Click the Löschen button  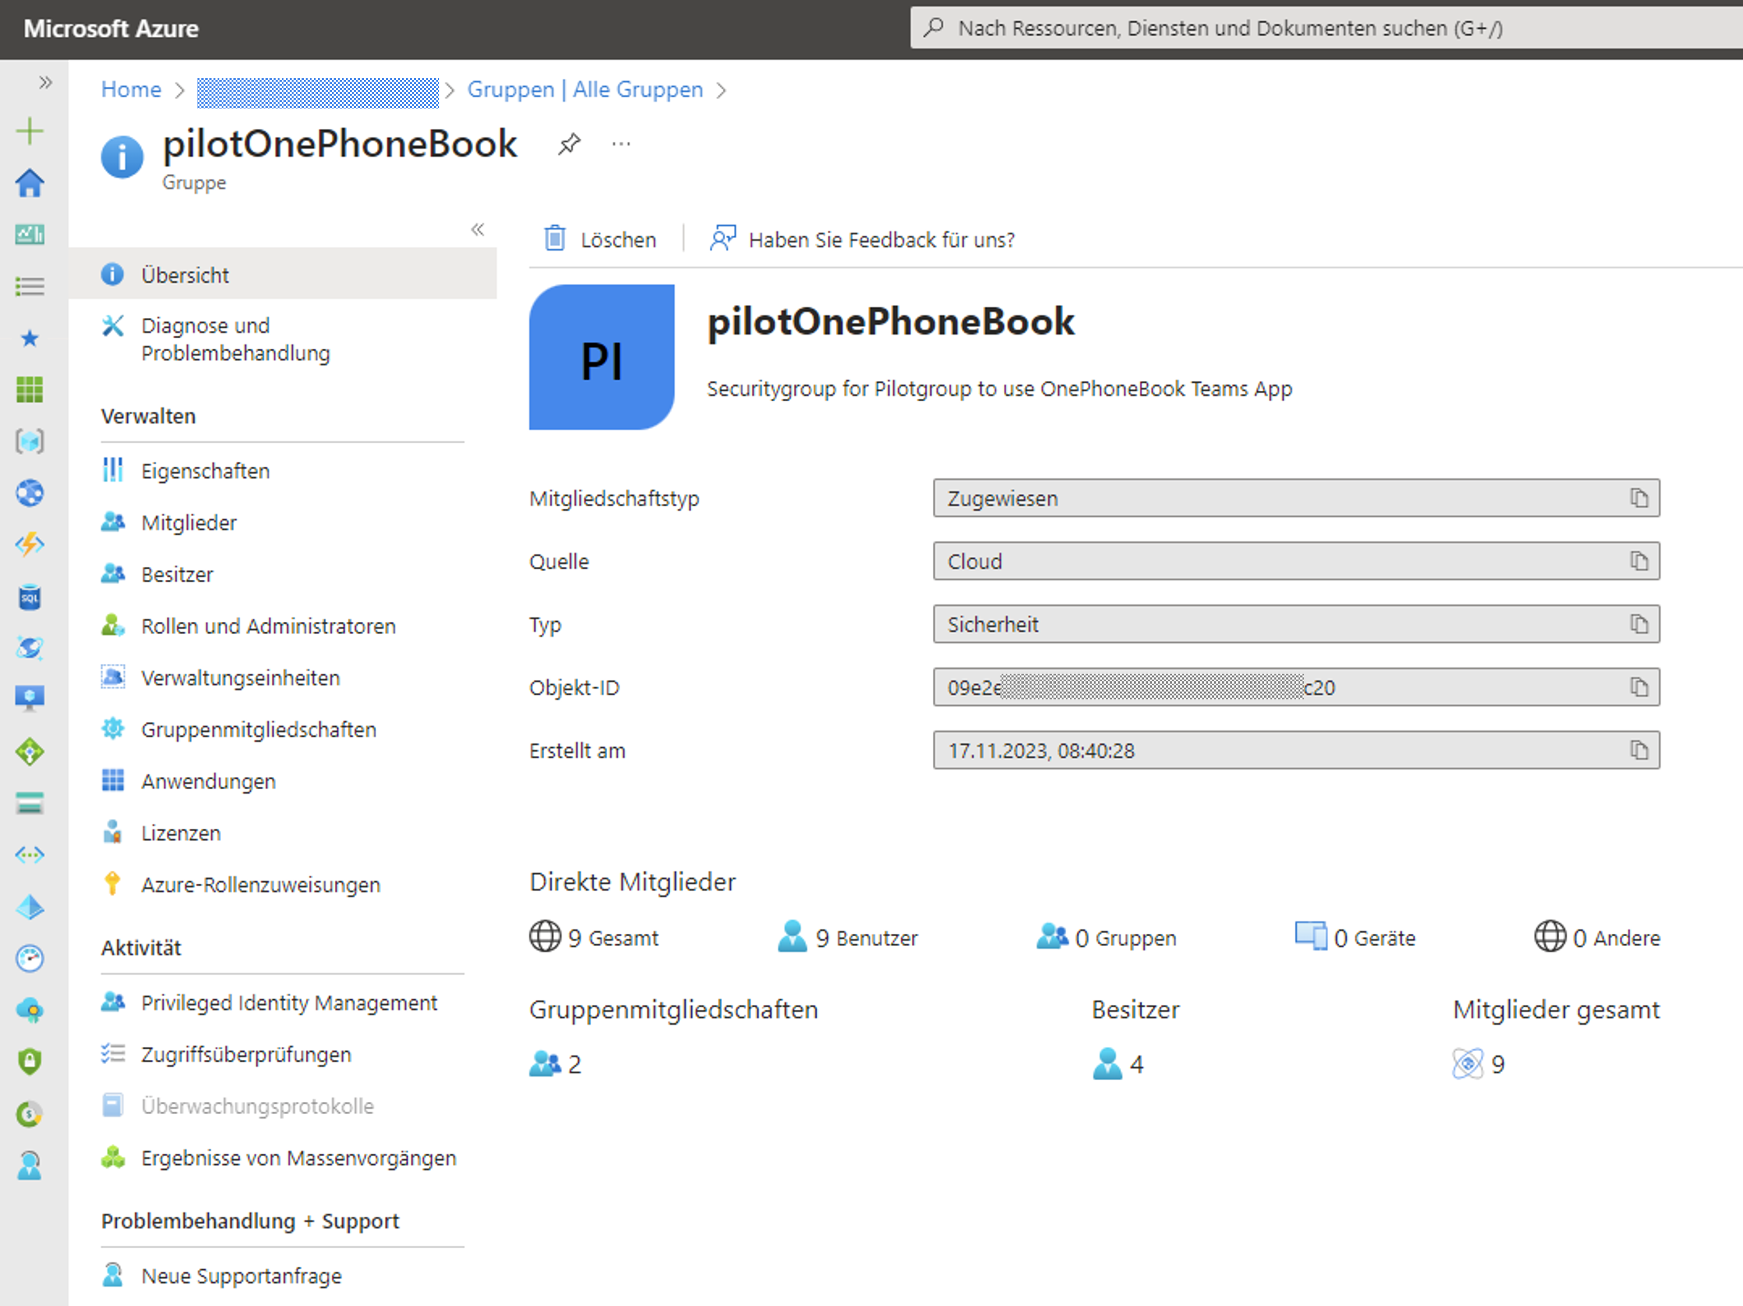(600, 240)
